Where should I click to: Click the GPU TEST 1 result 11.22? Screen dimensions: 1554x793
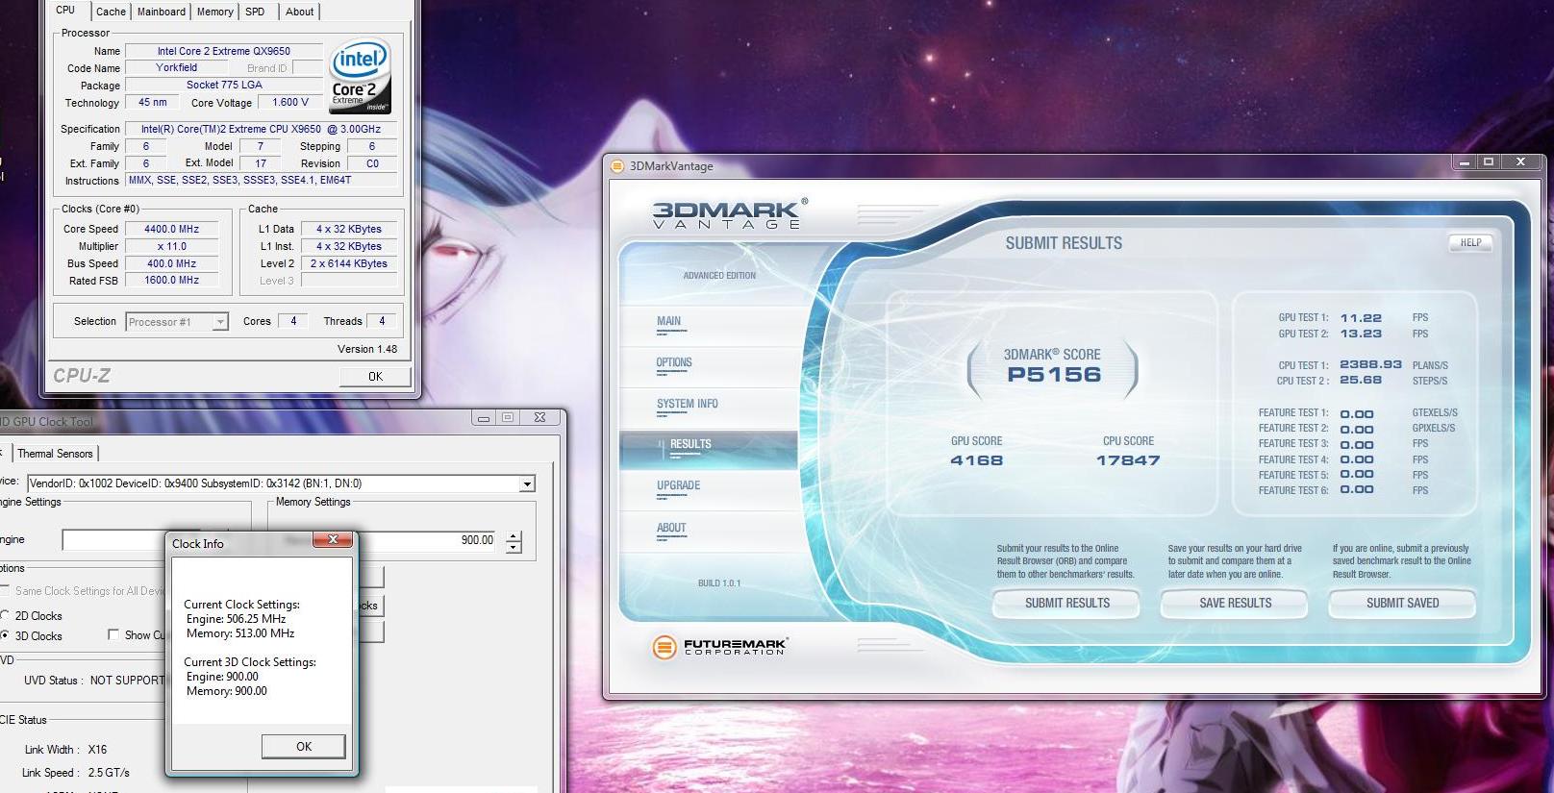coord(1361,318)
